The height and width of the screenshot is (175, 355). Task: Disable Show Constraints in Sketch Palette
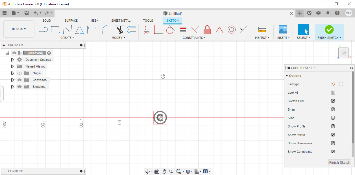333,151
